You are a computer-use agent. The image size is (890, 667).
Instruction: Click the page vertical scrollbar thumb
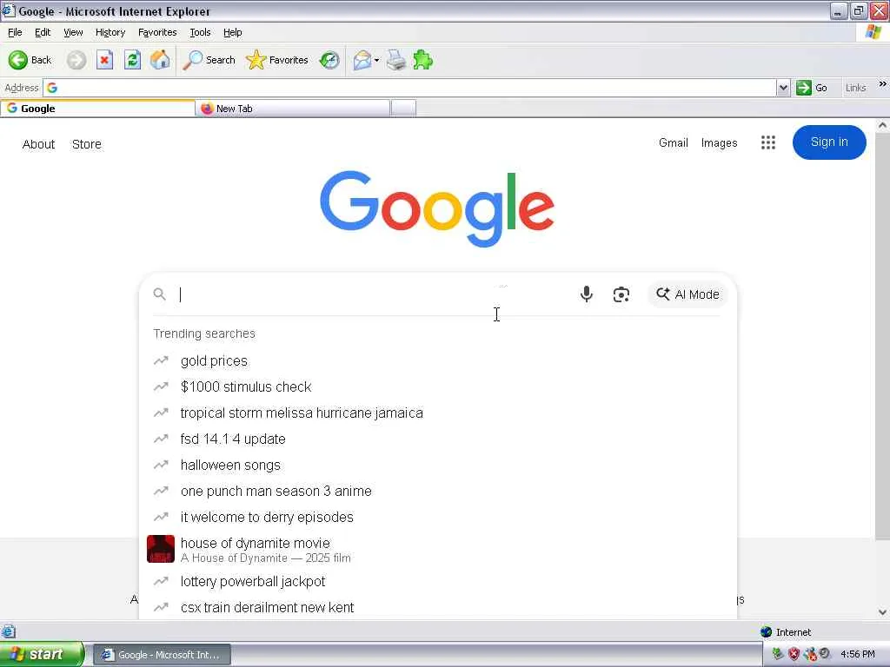(882, 338)
